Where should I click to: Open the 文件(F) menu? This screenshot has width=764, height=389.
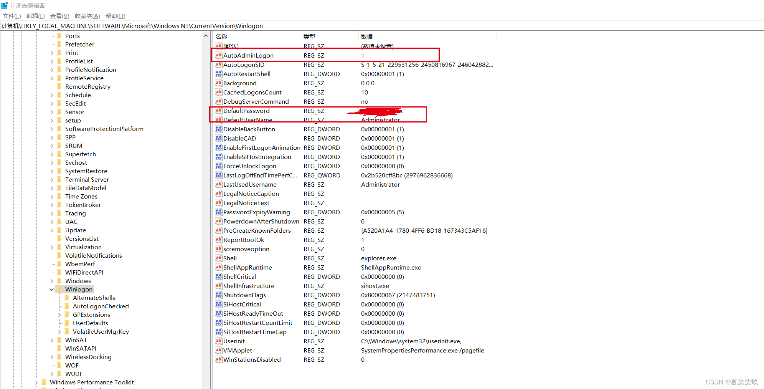12,16
